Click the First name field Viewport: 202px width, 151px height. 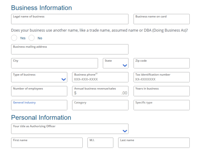[47, 143]
